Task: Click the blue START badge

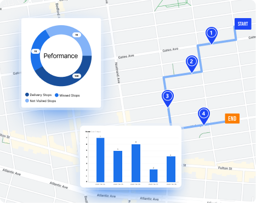Action: click(x=243, y=24)
